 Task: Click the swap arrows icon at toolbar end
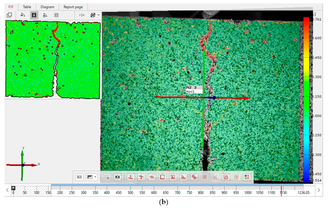tap(246, 177)
